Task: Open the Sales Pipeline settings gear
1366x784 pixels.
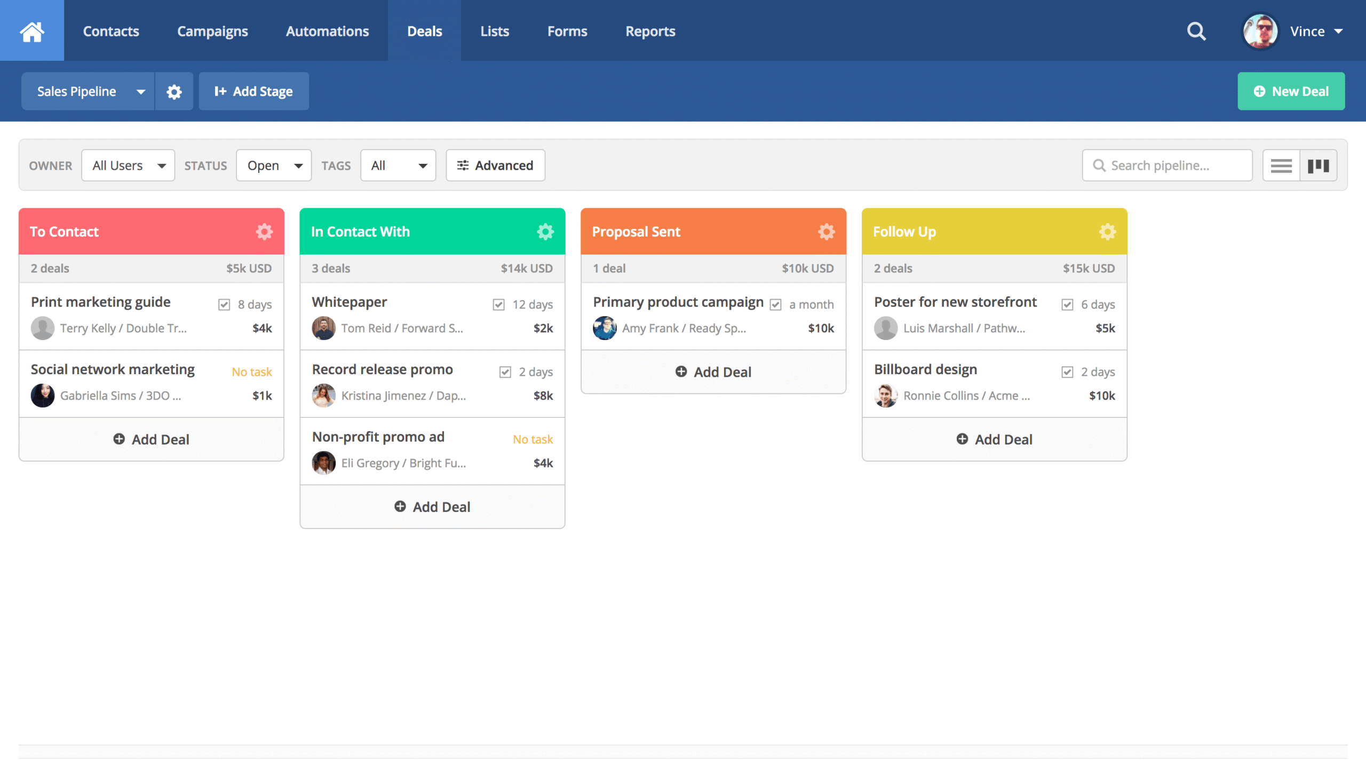Action: click(174, 91)
